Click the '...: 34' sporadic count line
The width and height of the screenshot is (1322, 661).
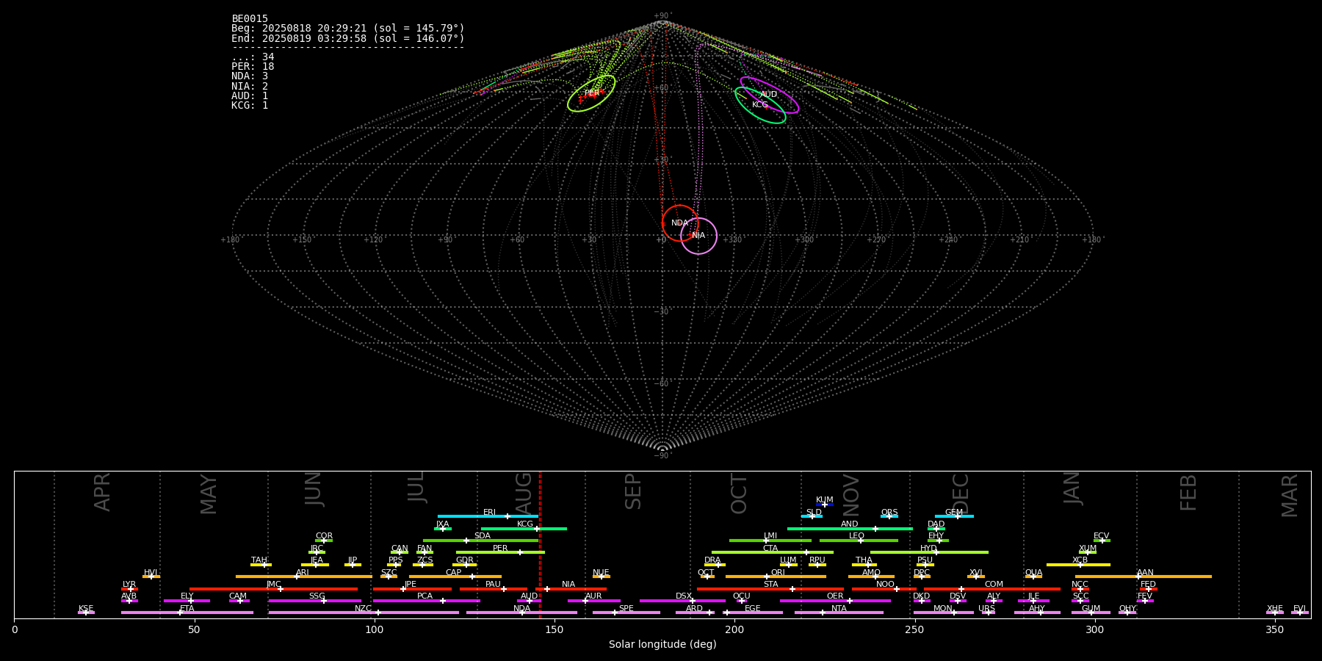253,57
